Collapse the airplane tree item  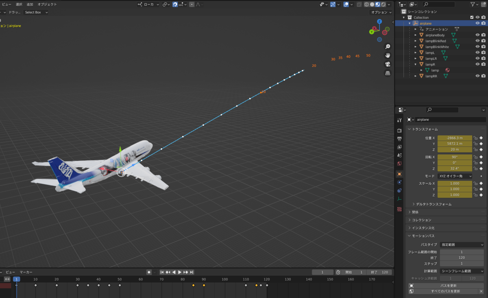(410, 24)
